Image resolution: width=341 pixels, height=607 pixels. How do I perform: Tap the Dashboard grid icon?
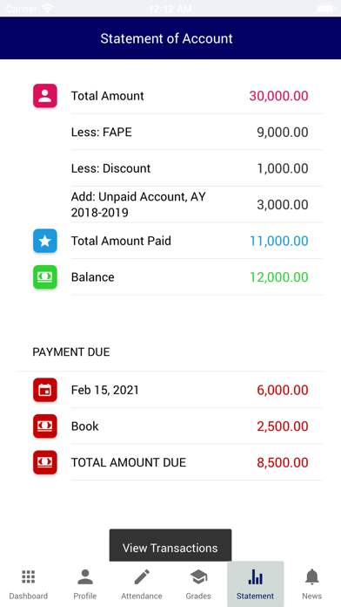pos(28,576)
